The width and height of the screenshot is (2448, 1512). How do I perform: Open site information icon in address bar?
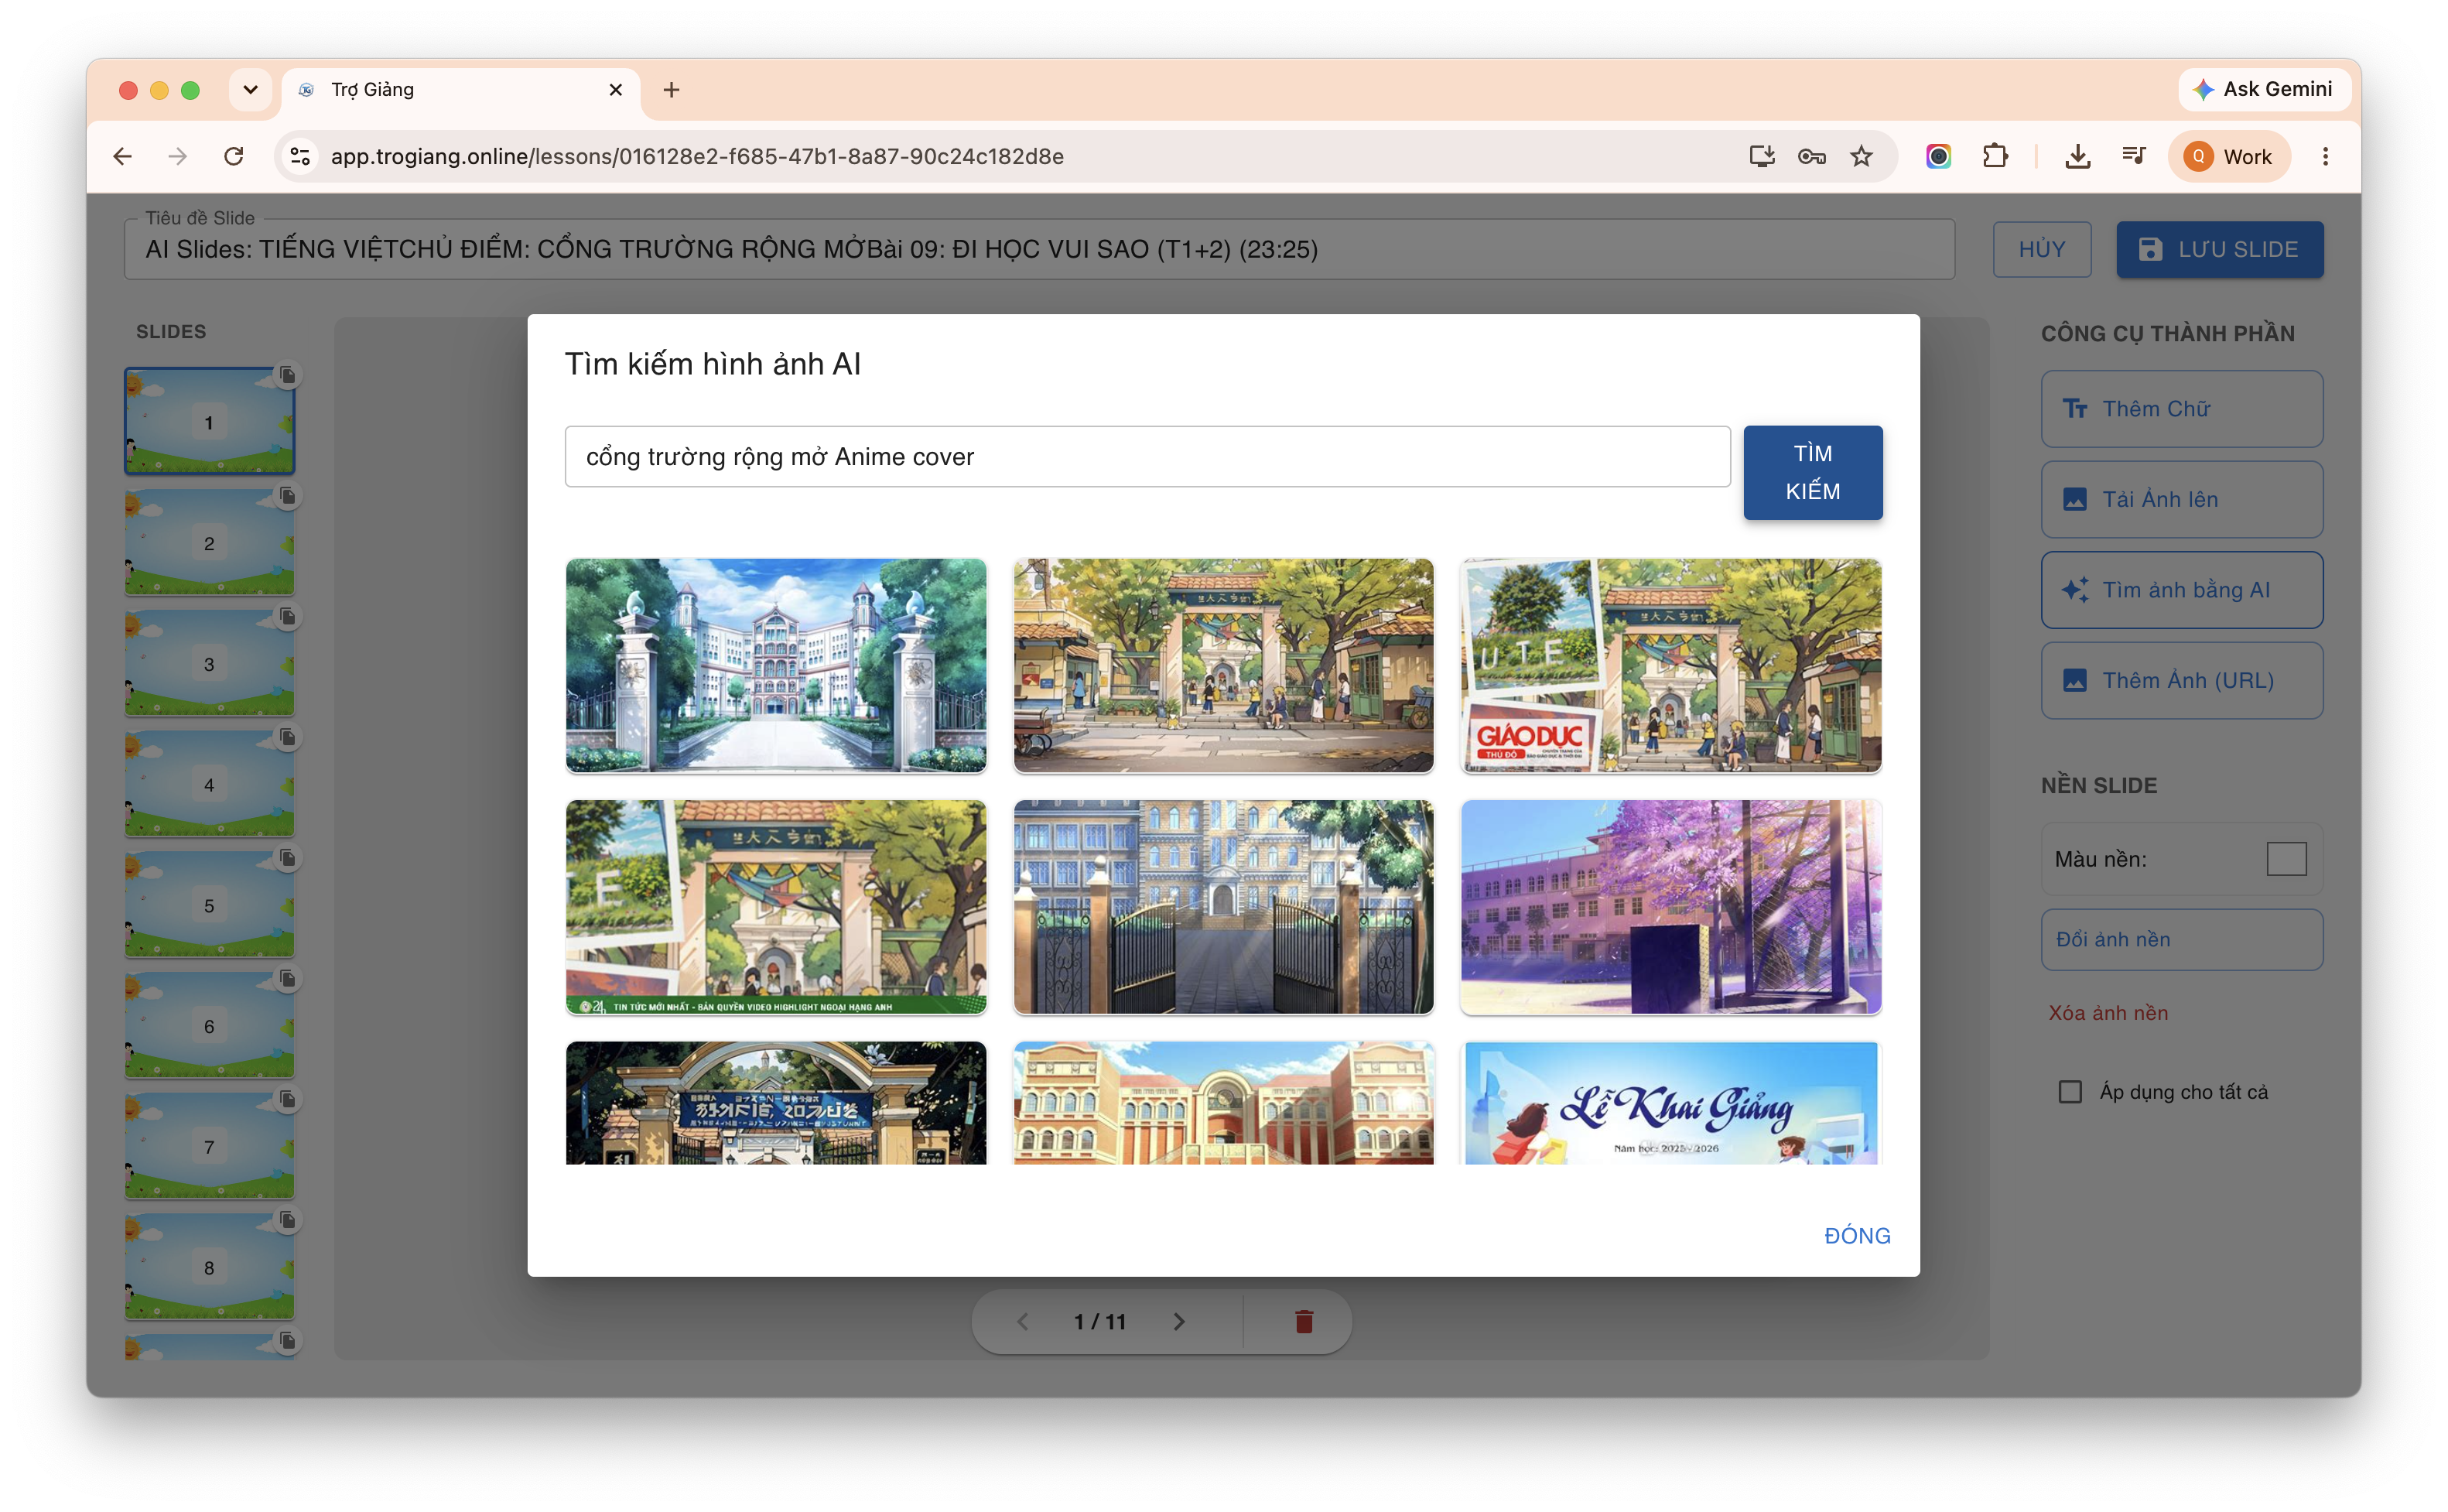(x=300, y=157)
